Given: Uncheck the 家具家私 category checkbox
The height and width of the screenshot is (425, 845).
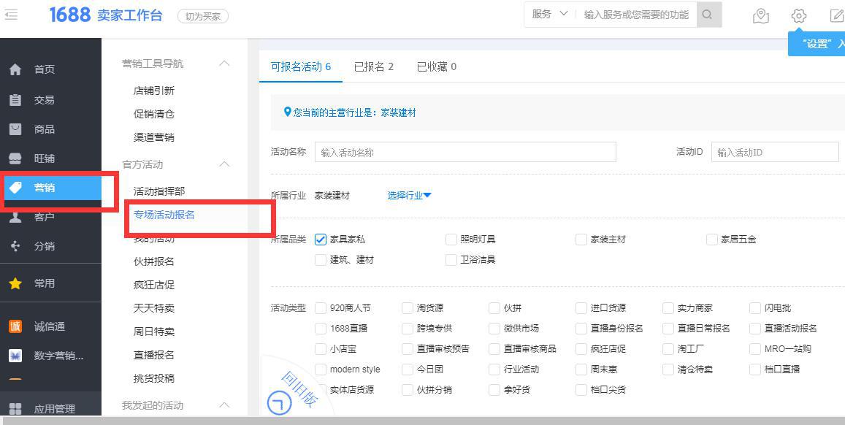Looking at the screenshot, I should pos(320,239).
